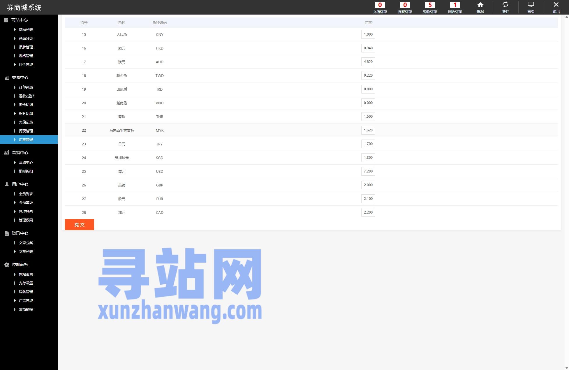Select the active 汇率管理 item
Screen dimensions: 569x370
point(29,140)
